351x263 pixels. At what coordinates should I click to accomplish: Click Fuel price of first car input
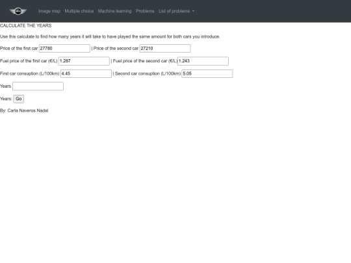[x=84, y=61]
